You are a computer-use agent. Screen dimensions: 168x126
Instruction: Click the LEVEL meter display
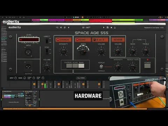pos(29,40)
